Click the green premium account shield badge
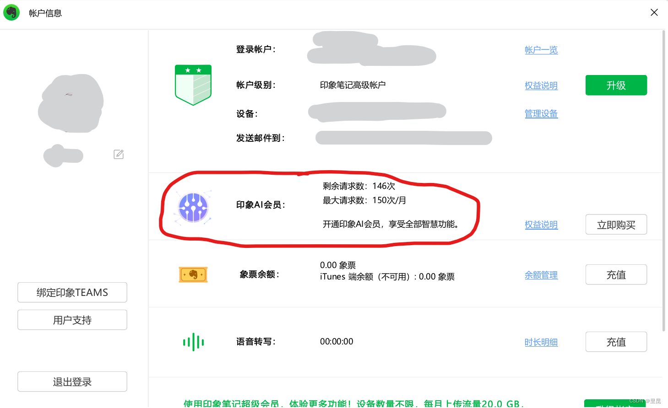The width and height of the screenshot is (668, 408). click(193, 85)
